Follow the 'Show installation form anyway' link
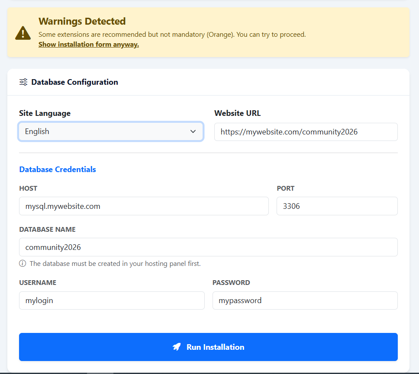Viewport: 419px width, 374px height. 89,45
